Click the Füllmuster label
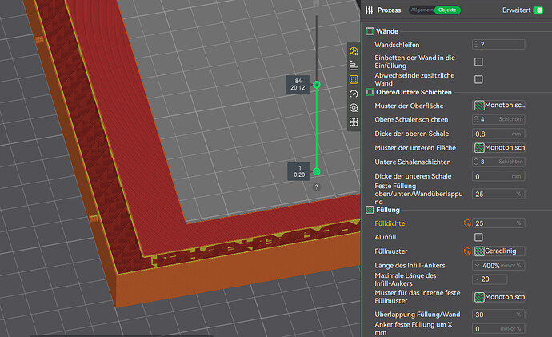 pyautogui.click(x=390, y=251)
